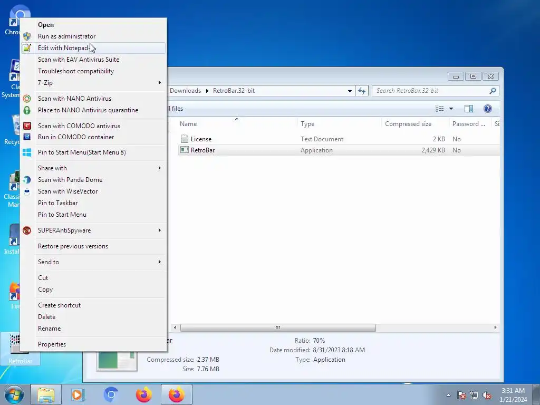540x405 pixels.
Task: Click the green NANO quarantine lock icon
Action: click(27, 110)
